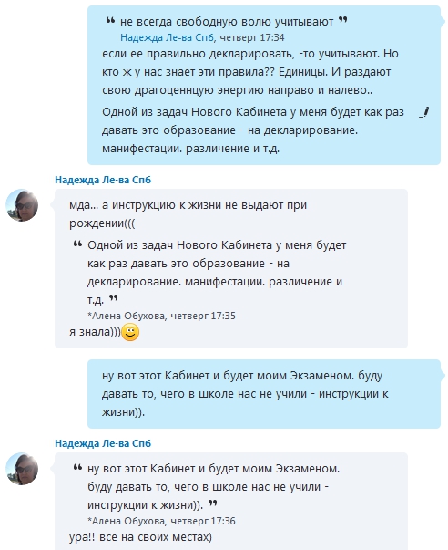Click sender name above 'ура!!' message
Viewport: 448px width, 550px height.
(x=103, y=443)
